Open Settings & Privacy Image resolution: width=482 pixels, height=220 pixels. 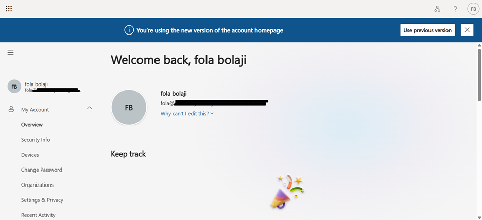(42, 200)
